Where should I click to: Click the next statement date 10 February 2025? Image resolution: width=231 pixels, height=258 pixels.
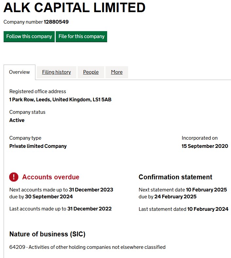207,190
